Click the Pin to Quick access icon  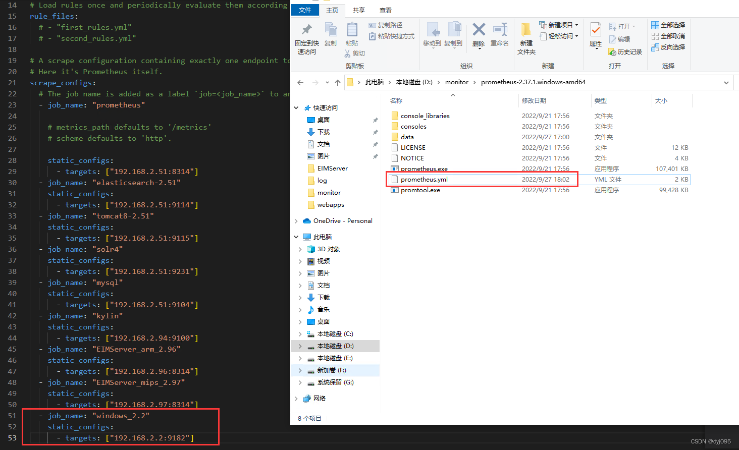tap(306, 29)
